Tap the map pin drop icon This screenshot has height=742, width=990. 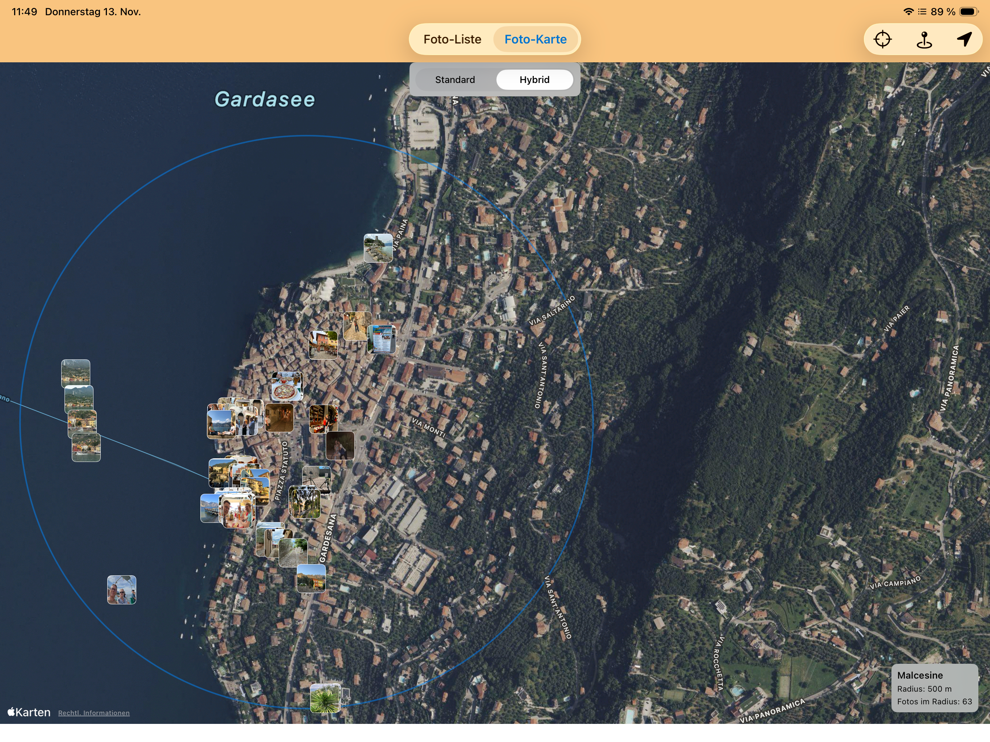click(x=924, y=39)
